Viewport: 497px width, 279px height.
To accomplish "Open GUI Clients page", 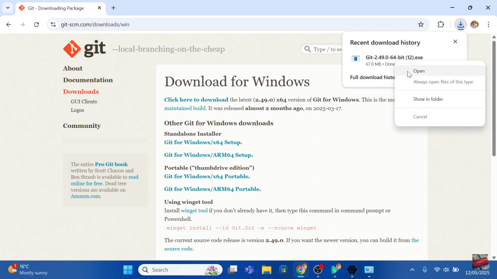I will [x=83, y=102].
